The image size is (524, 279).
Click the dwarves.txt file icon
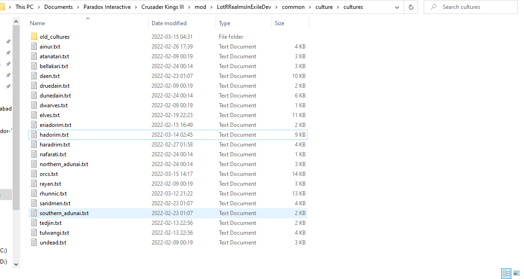point(34,105)
